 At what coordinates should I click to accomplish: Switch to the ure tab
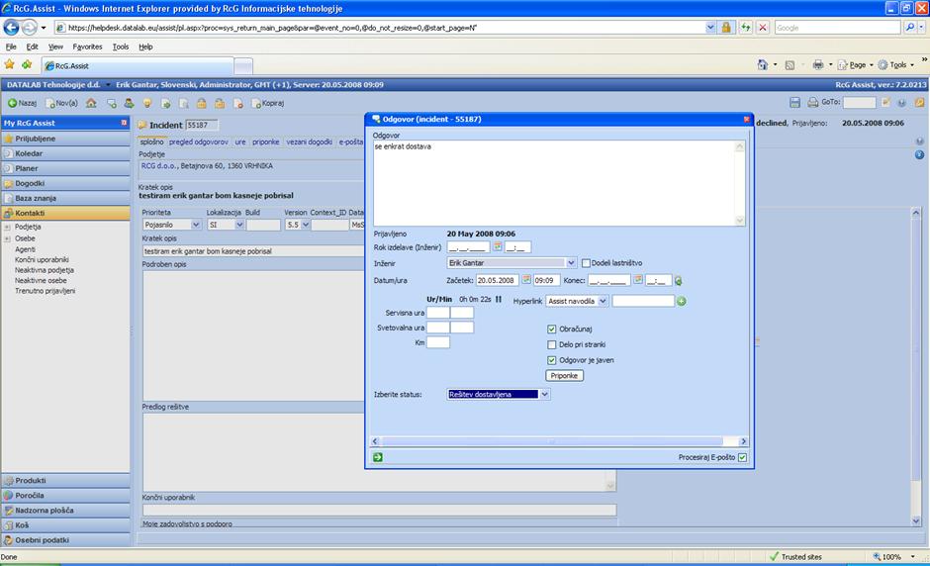240,141
